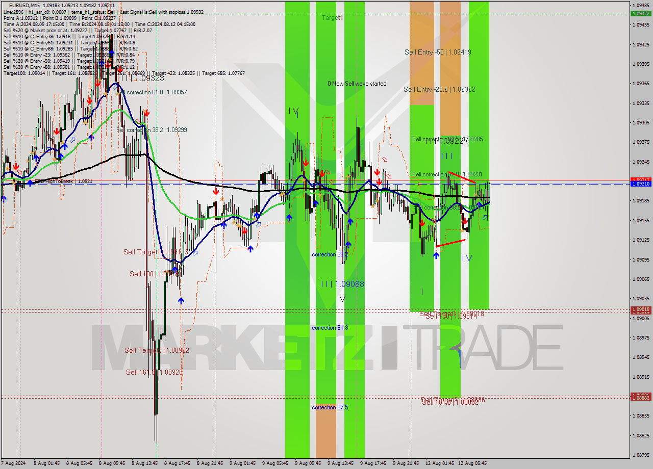Select the '12 Aug 05:45' time axis label
This screenshot has width=653, height=469.
click(x=472, y=463)
